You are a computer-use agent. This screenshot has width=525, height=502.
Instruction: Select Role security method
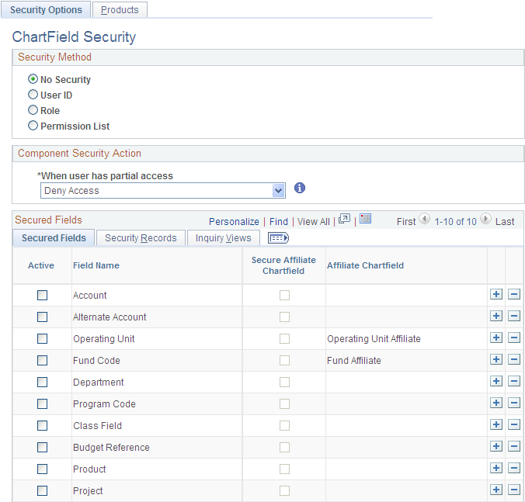[33, 110]
